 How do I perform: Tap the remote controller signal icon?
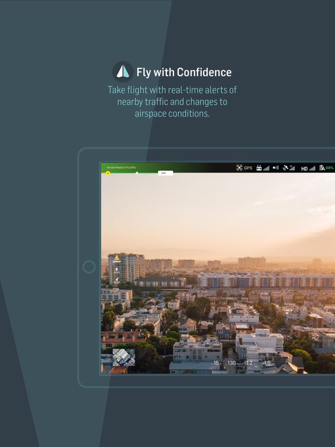click(263, 168)
